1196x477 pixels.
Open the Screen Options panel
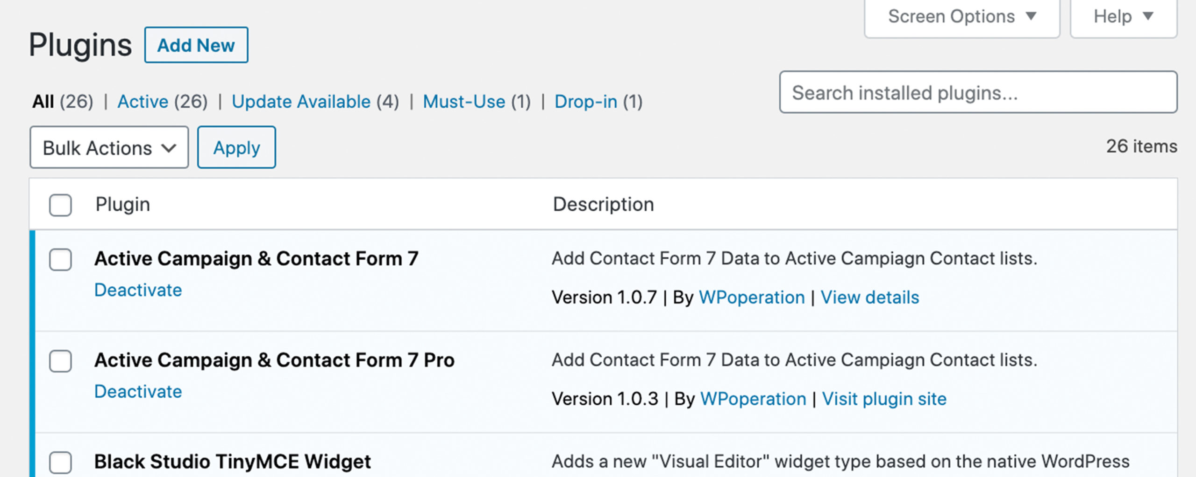pos(962,17)
